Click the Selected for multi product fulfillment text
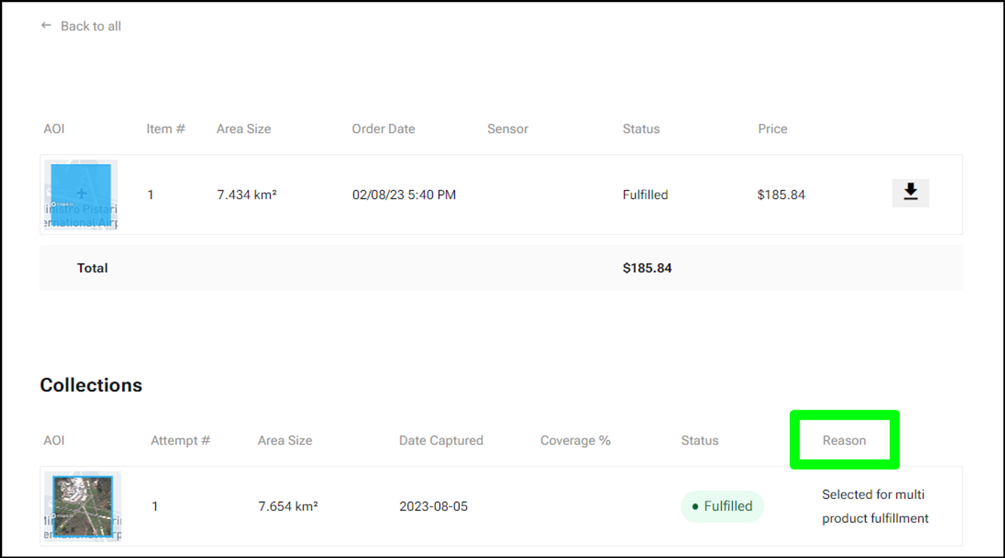This screenshot has width=1005, height=558. [x=875, y=506]
